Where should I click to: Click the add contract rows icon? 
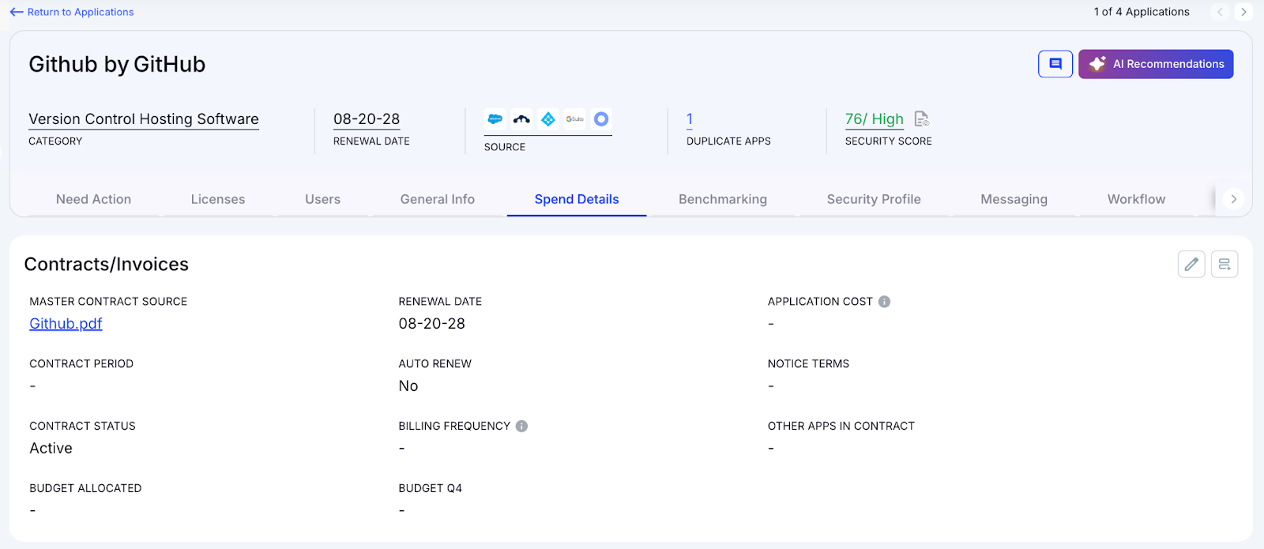(x=1224, y=264)
